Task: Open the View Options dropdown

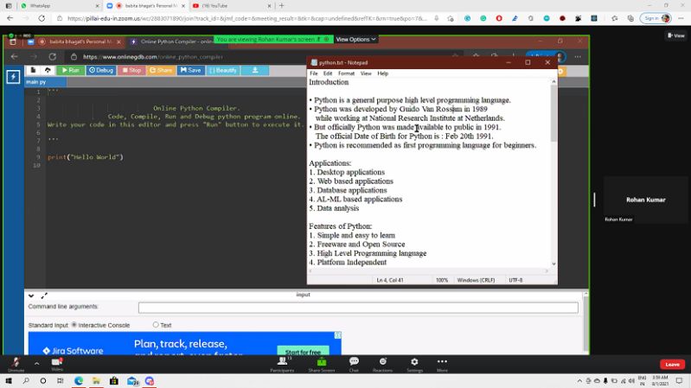Action: point(355,39)
